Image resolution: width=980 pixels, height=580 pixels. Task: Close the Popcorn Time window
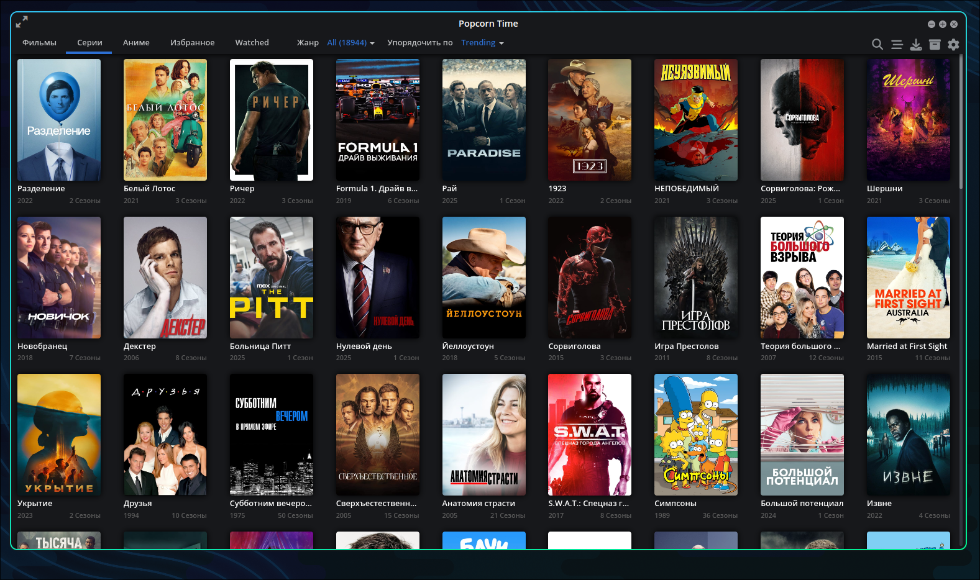point(954,24)
